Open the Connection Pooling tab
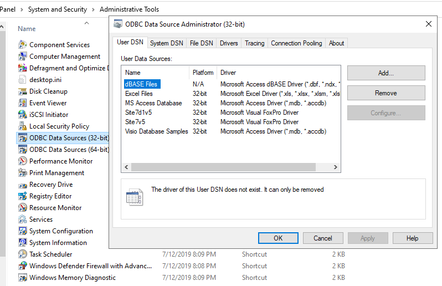This screenshot has width=442, height=286. [296, 43]
